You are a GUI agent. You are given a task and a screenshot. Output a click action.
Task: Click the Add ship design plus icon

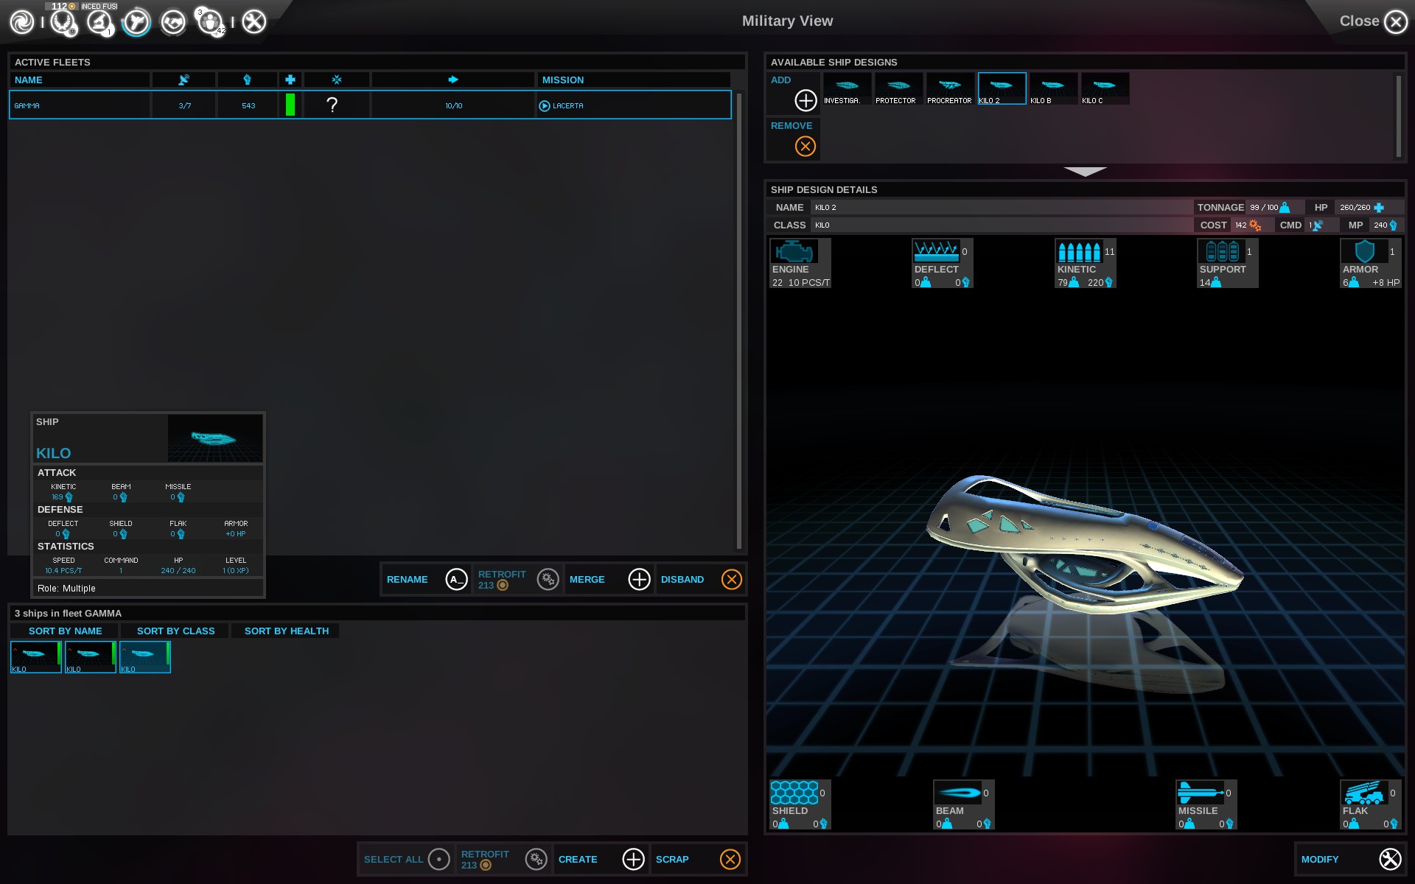pyautogui.click(x=806, y=99)
